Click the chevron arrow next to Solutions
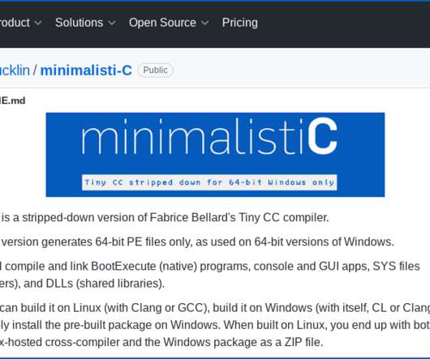Viewport: 430px width, 359px height. pos(112,23)
